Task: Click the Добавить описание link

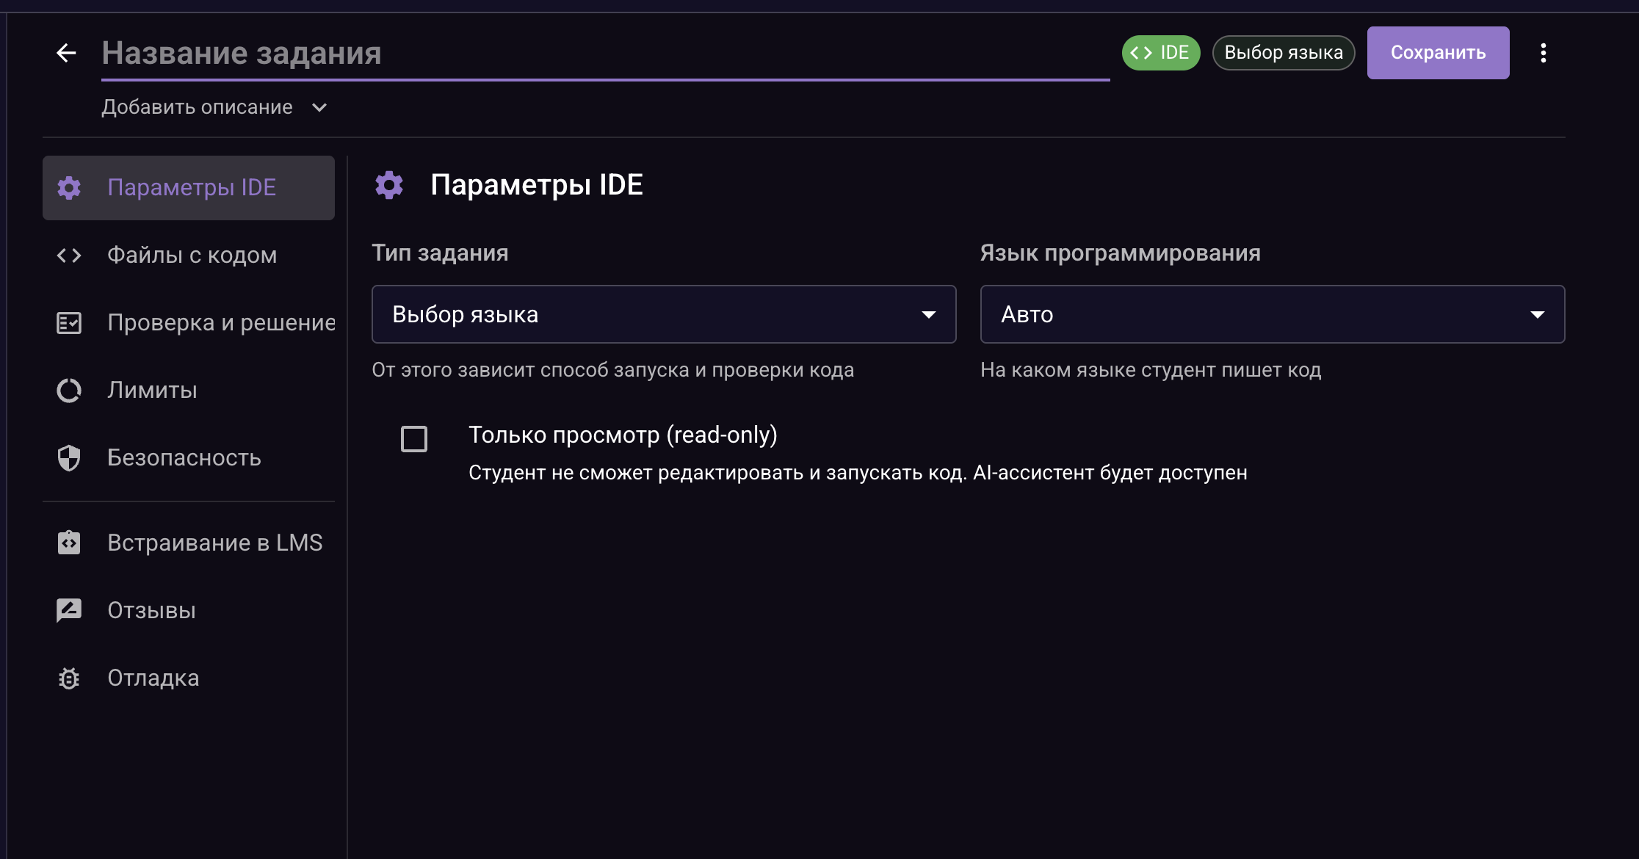Action: tap(197, 107)
